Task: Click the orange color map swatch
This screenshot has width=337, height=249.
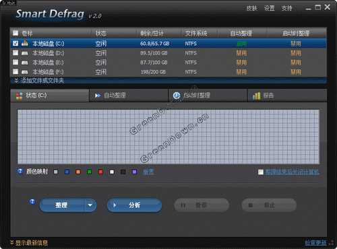Action: (78, 172)
